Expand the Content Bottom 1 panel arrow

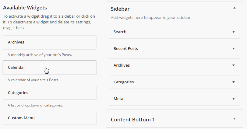[x=235, y=119]
